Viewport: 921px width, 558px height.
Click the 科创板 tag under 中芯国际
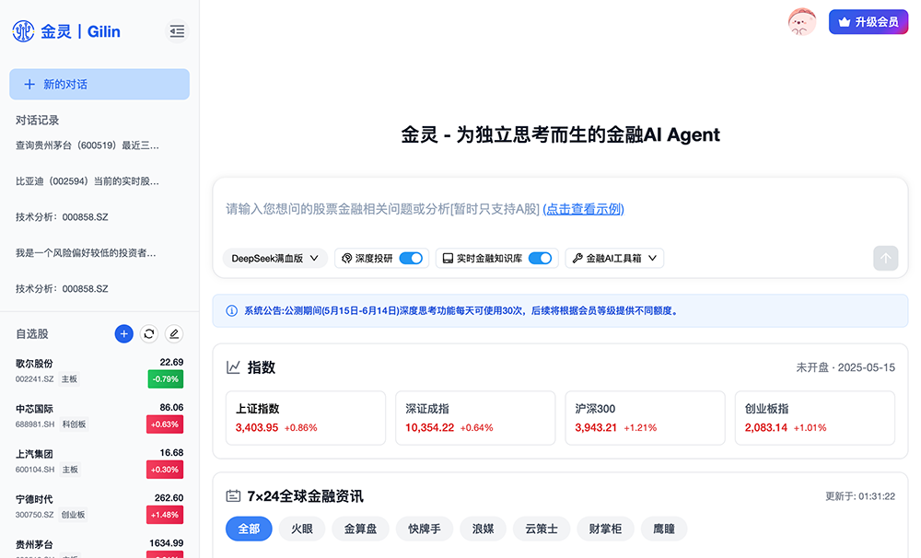74,424
